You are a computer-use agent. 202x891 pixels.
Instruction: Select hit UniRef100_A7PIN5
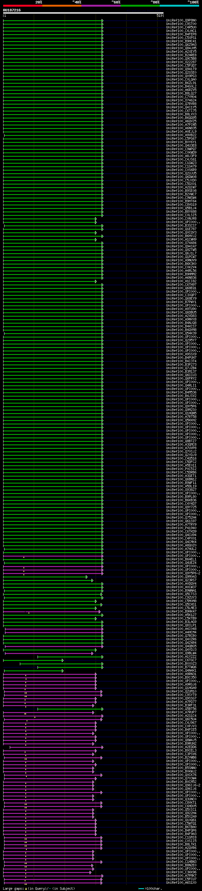181,125
